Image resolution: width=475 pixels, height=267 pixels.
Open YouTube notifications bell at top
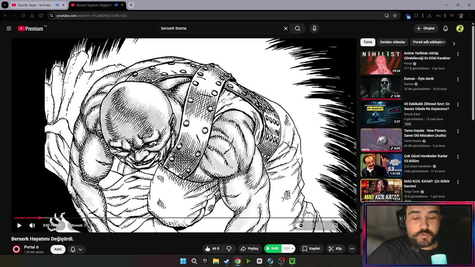tap(446, 29)
